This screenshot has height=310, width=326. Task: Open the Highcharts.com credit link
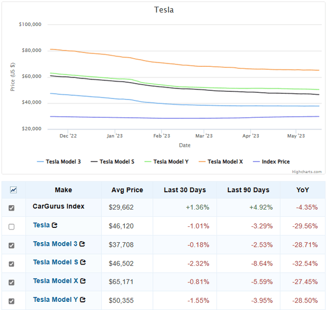307,172
